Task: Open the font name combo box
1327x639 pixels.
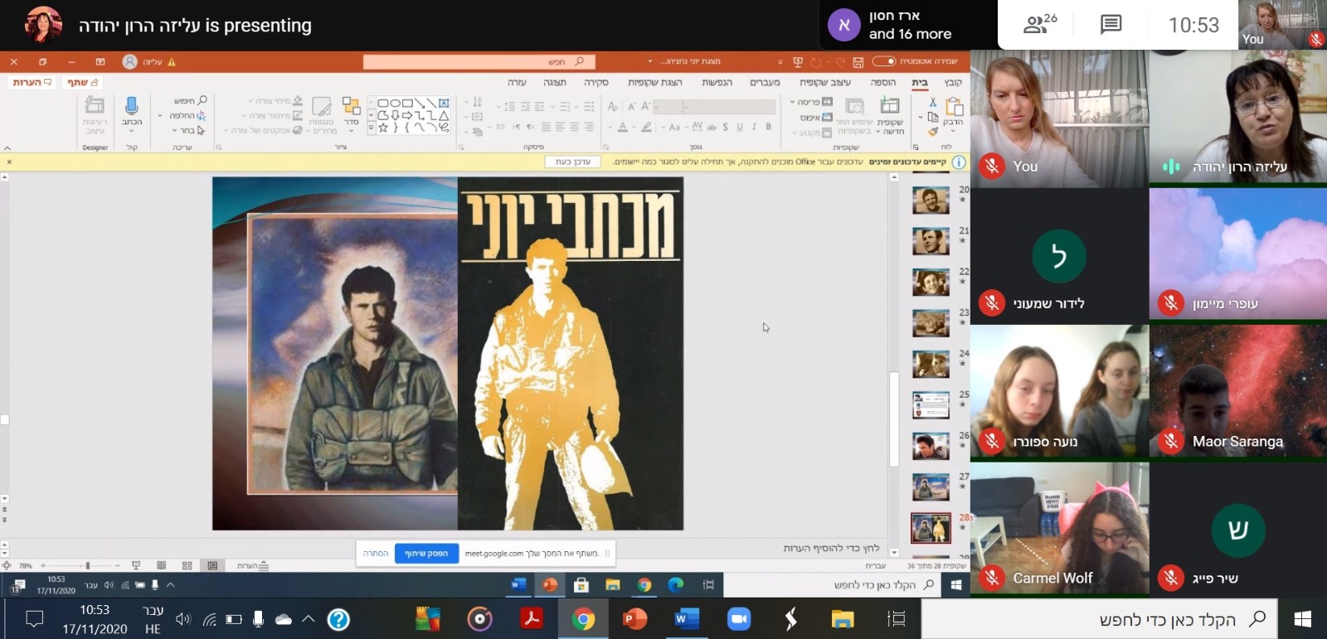Action: 730,106
